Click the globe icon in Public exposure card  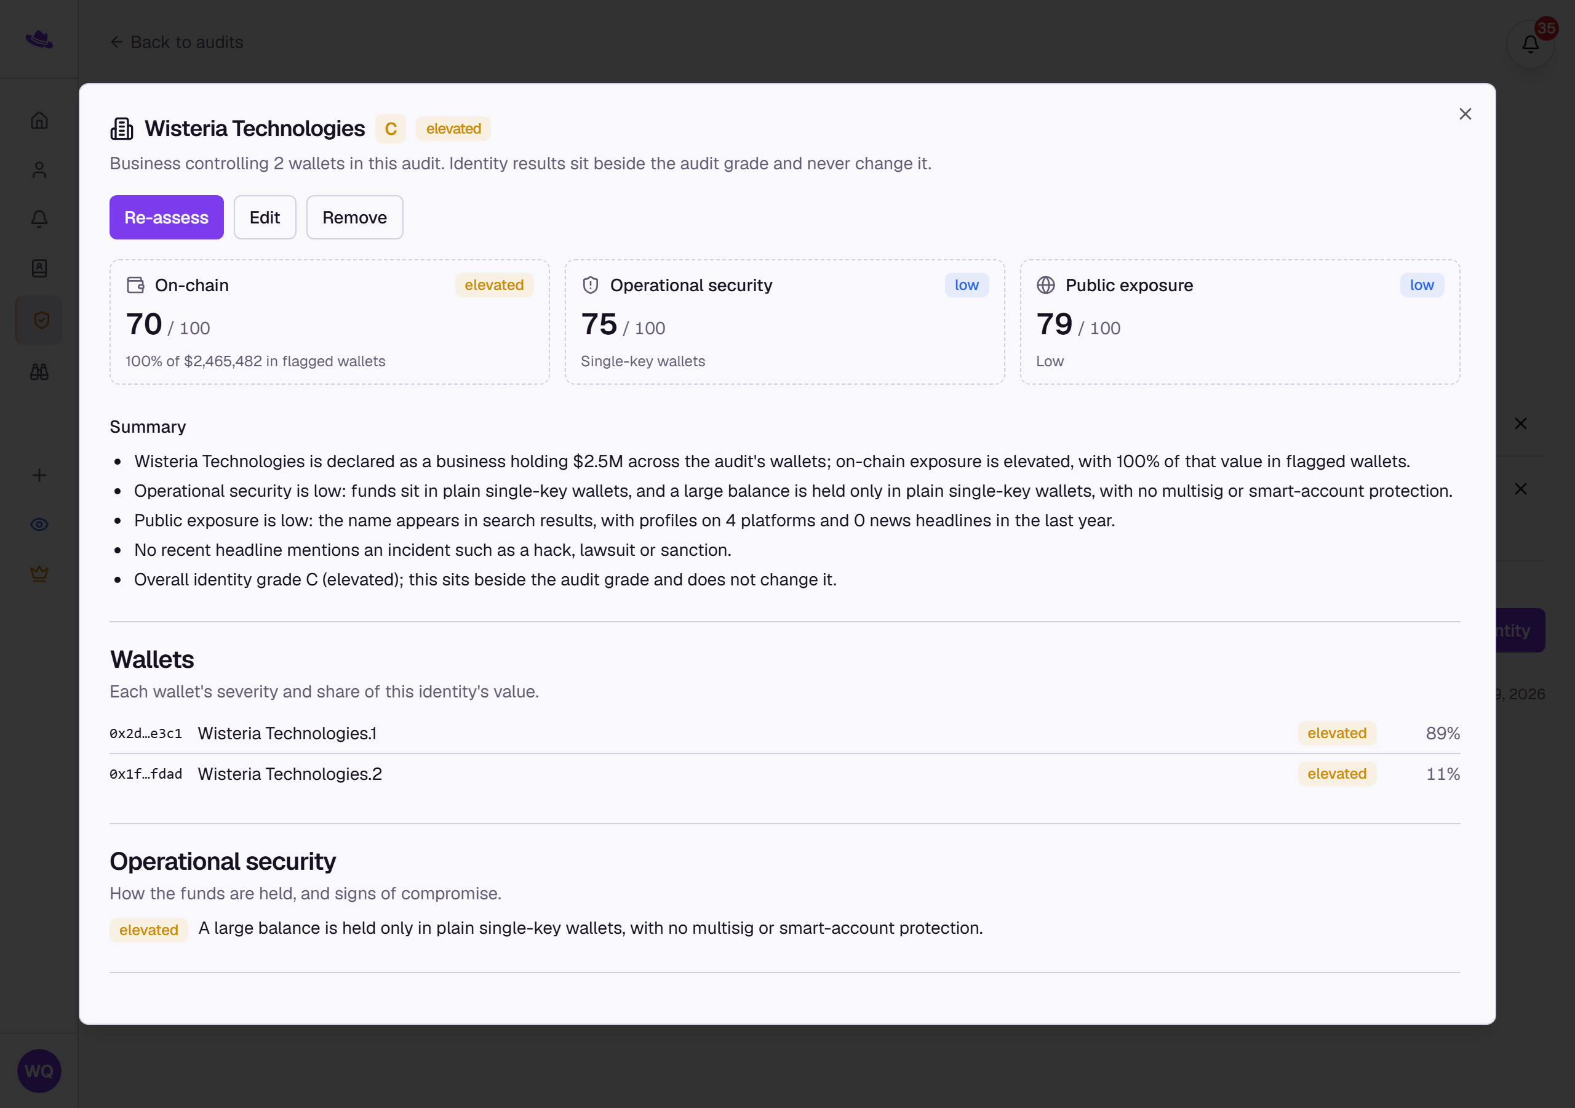[1045, 285]
